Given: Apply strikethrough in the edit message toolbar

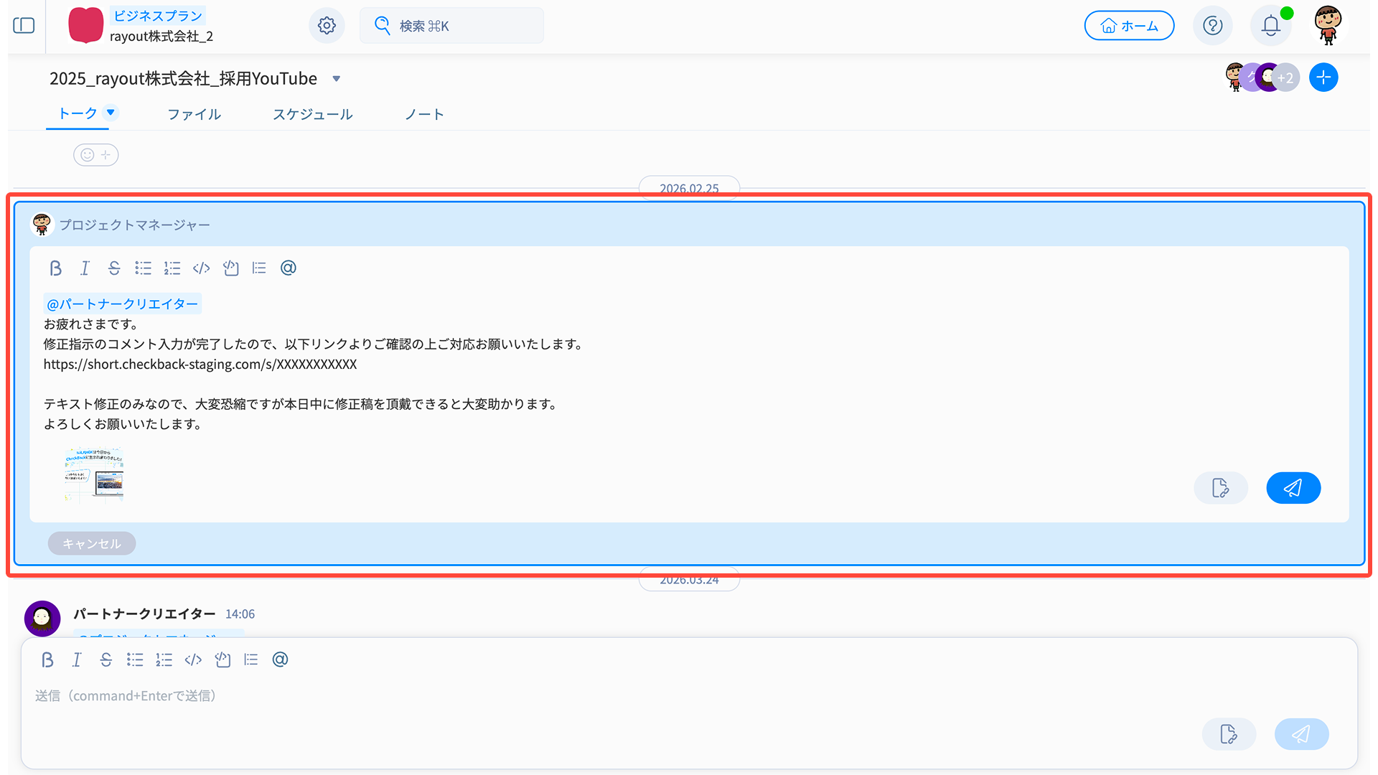Looking at the screenshot, I should click(114, 268).
